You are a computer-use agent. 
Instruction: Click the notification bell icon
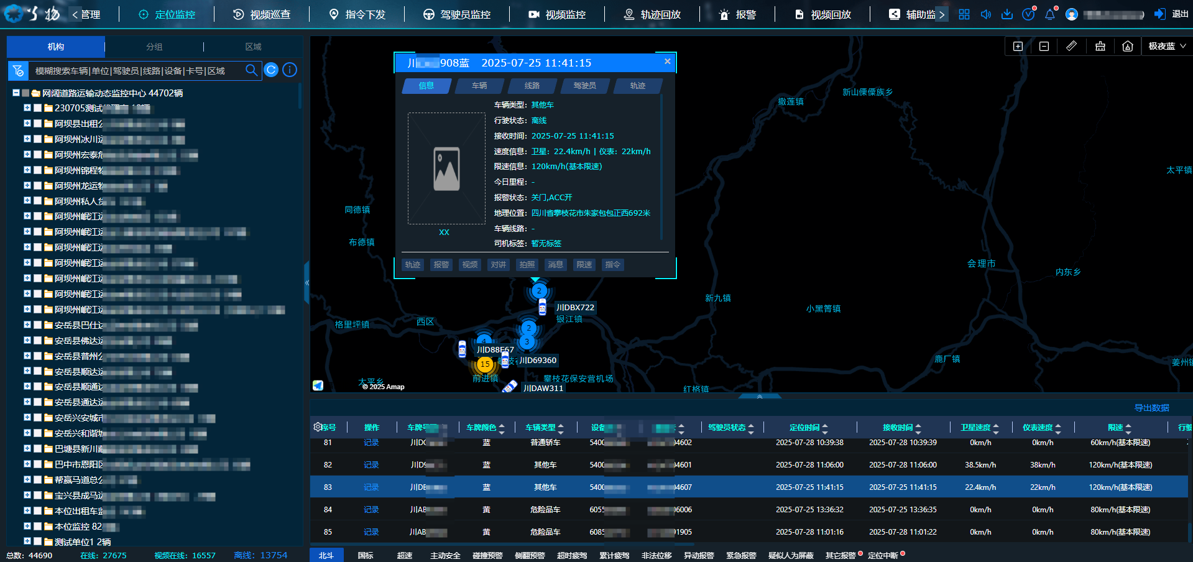coord(1049,14)
